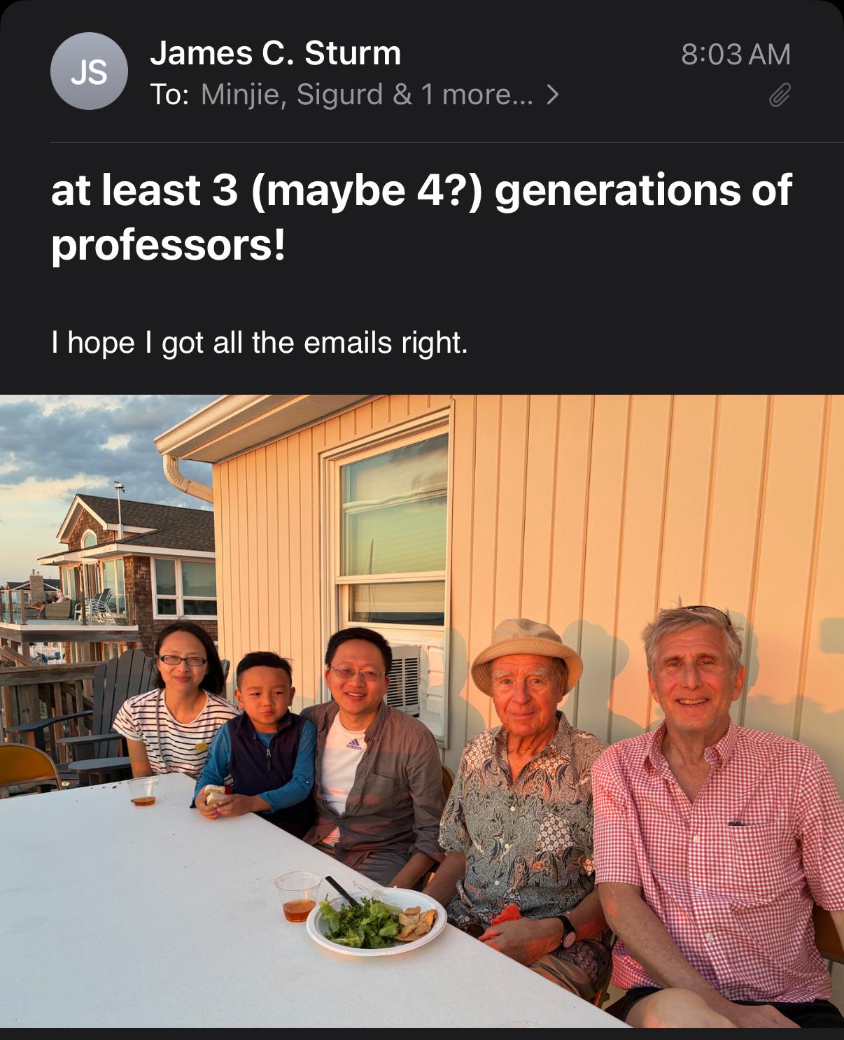
Task: Tap the 'To:' label
Action: [169, 95]
